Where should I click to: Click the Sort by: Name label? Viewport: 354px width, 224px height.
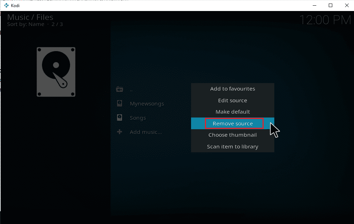(x=26, y=24)
